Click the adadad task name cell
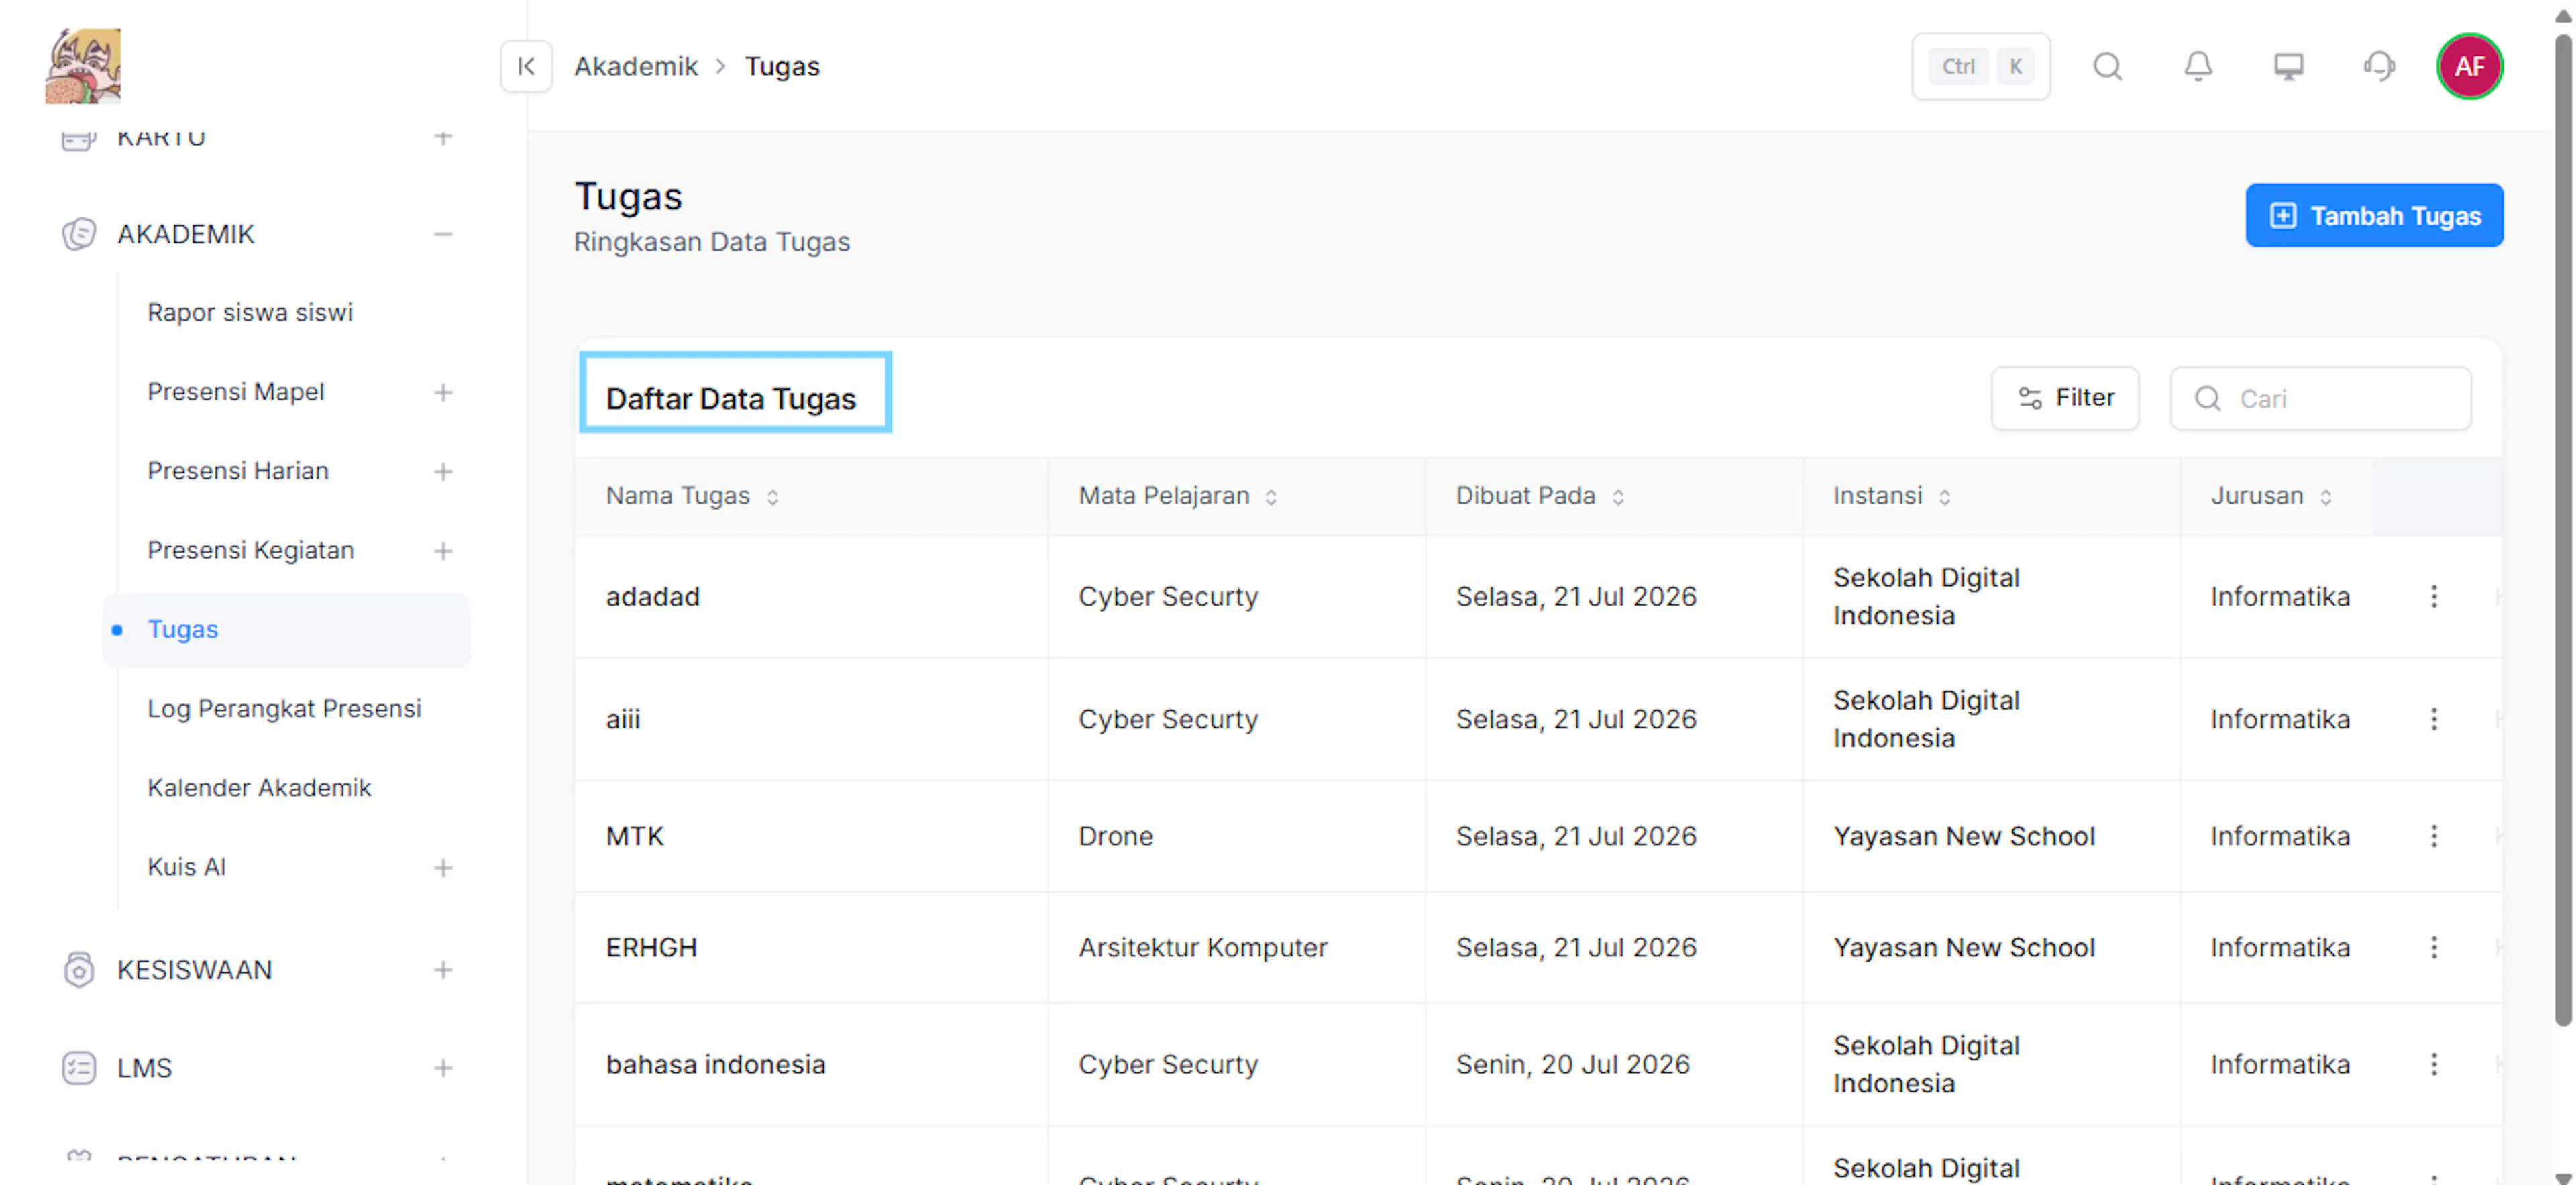 652,596
